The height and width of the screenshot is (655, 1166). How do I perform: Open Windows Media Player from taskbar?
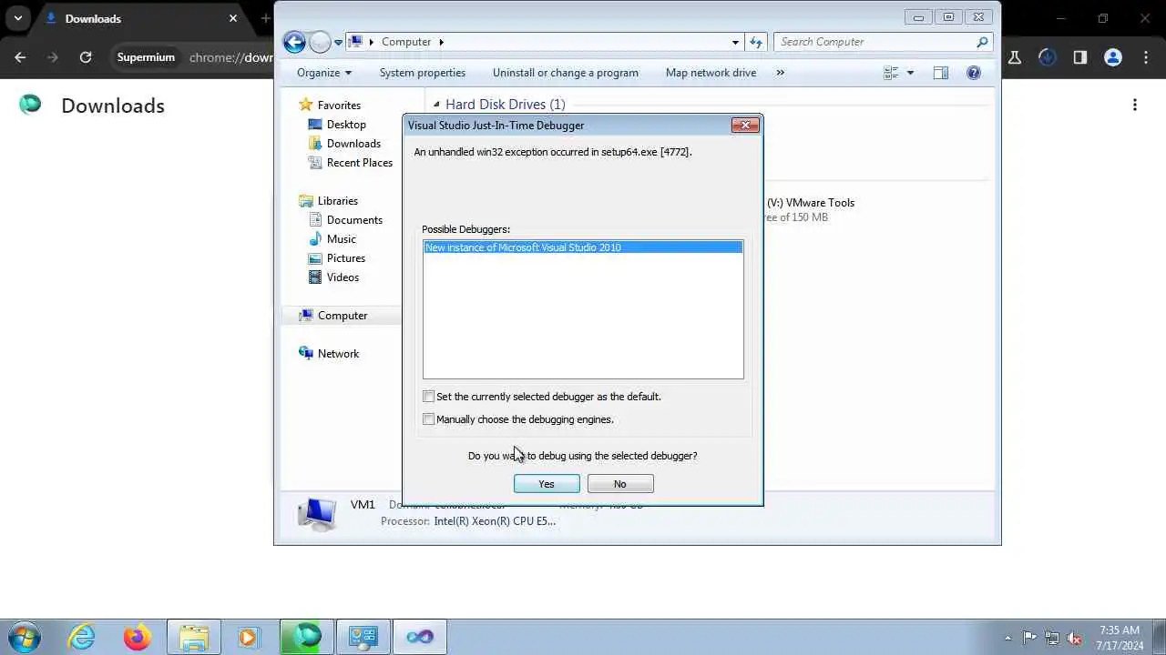pos(249,637)
